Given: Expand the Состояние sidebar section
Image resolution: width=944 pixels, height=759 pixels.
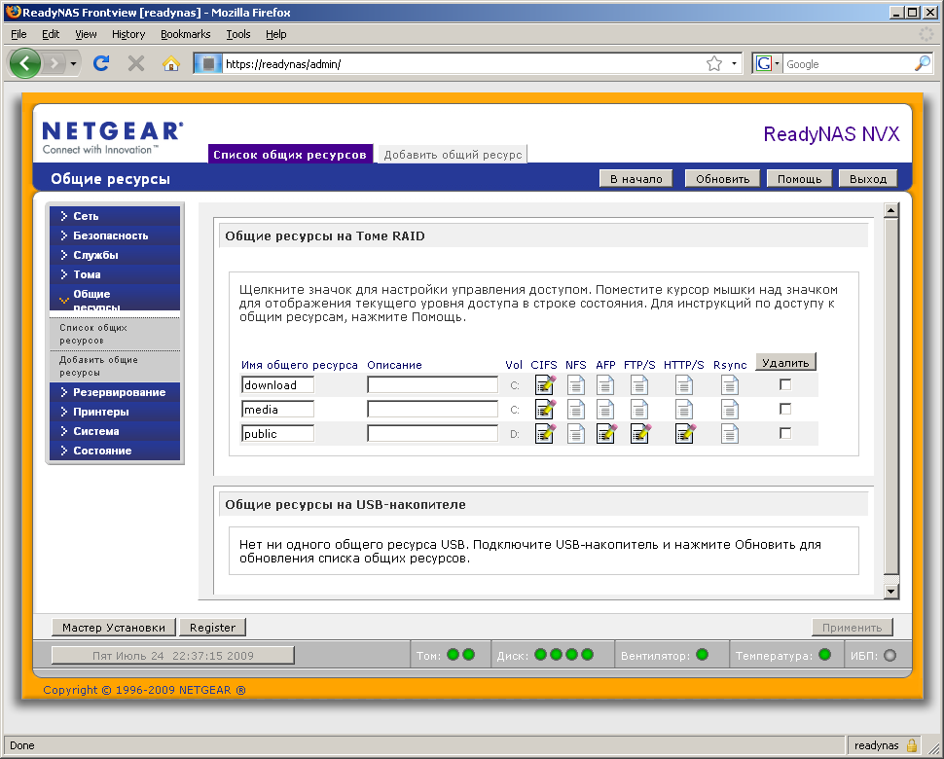Looking at the screenshot, I should [115, 451].
